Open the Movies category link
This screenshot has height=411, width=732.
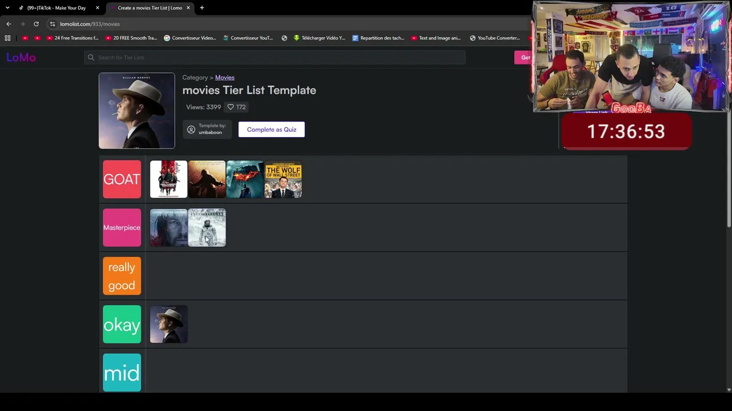coord(225,78)
